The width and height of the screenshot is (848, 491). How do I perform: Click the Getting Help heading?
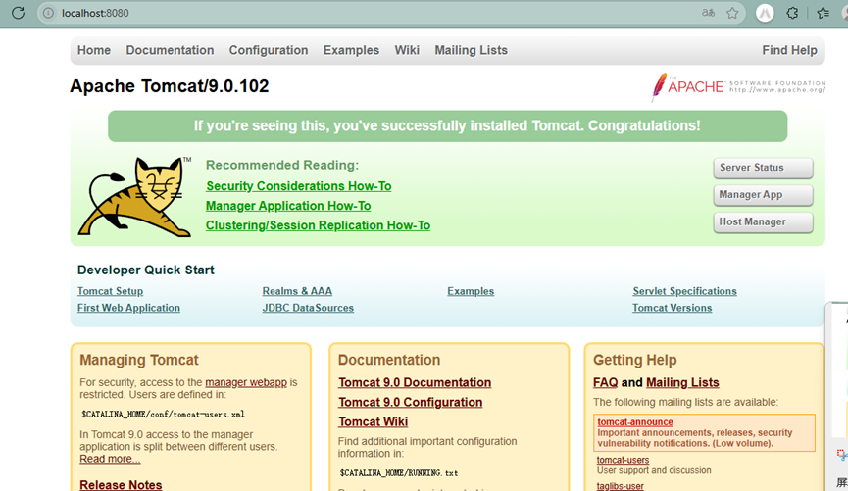tap(635, 360)
